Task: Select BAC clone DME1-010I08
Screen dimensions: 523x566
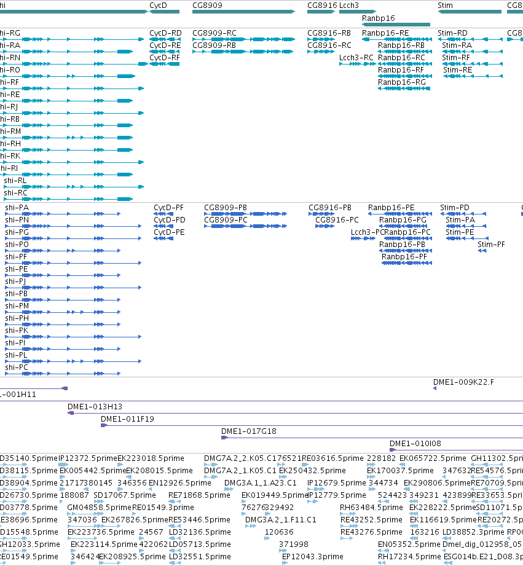Action: tap(415, 443)
